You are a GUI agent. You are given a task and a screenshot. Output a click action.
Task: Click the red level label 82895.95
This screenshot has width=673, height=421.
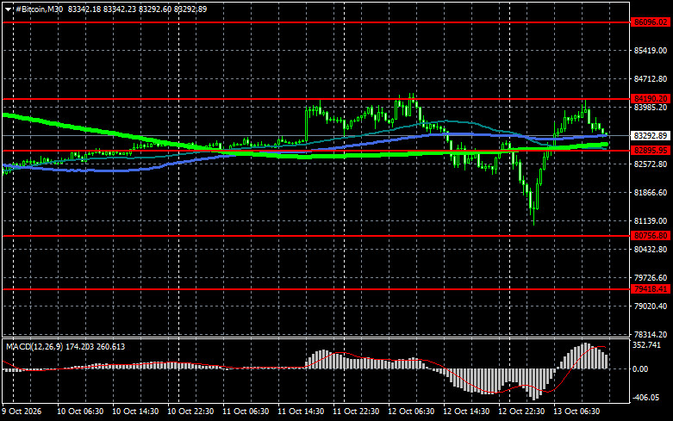651,150
